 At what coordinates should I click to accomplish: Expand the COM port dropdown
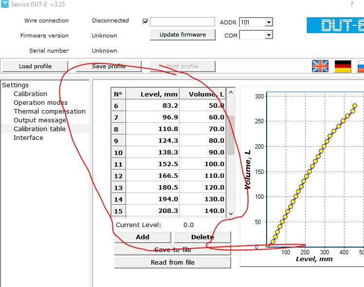(x=269, y=35)
